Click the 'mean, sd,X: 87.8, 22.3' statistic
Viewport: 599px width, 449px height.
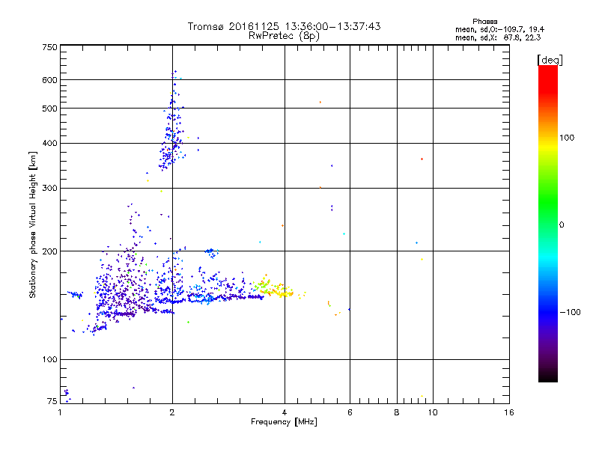(x=498, y=37)
